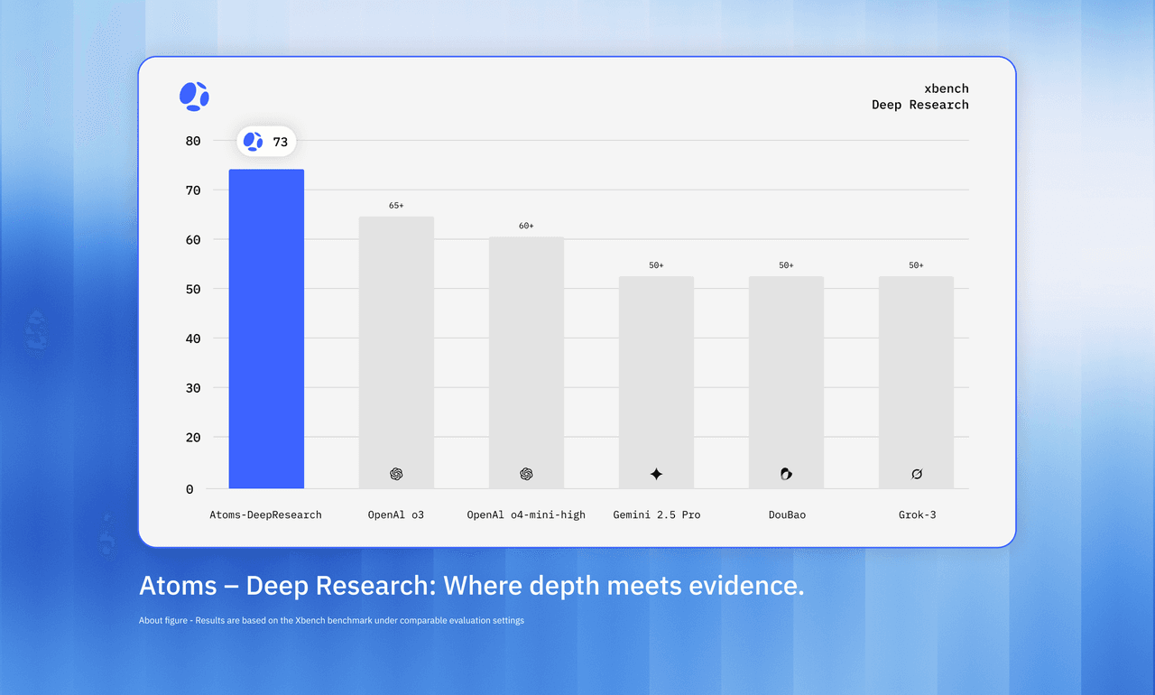Click the Atoms icon inside the 73 score badge

[251, 141]
